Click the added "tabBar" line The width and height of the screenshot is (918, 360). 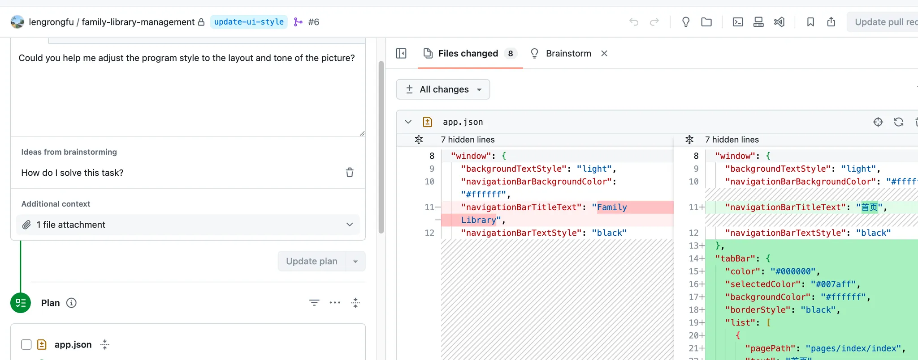(811, 258)
